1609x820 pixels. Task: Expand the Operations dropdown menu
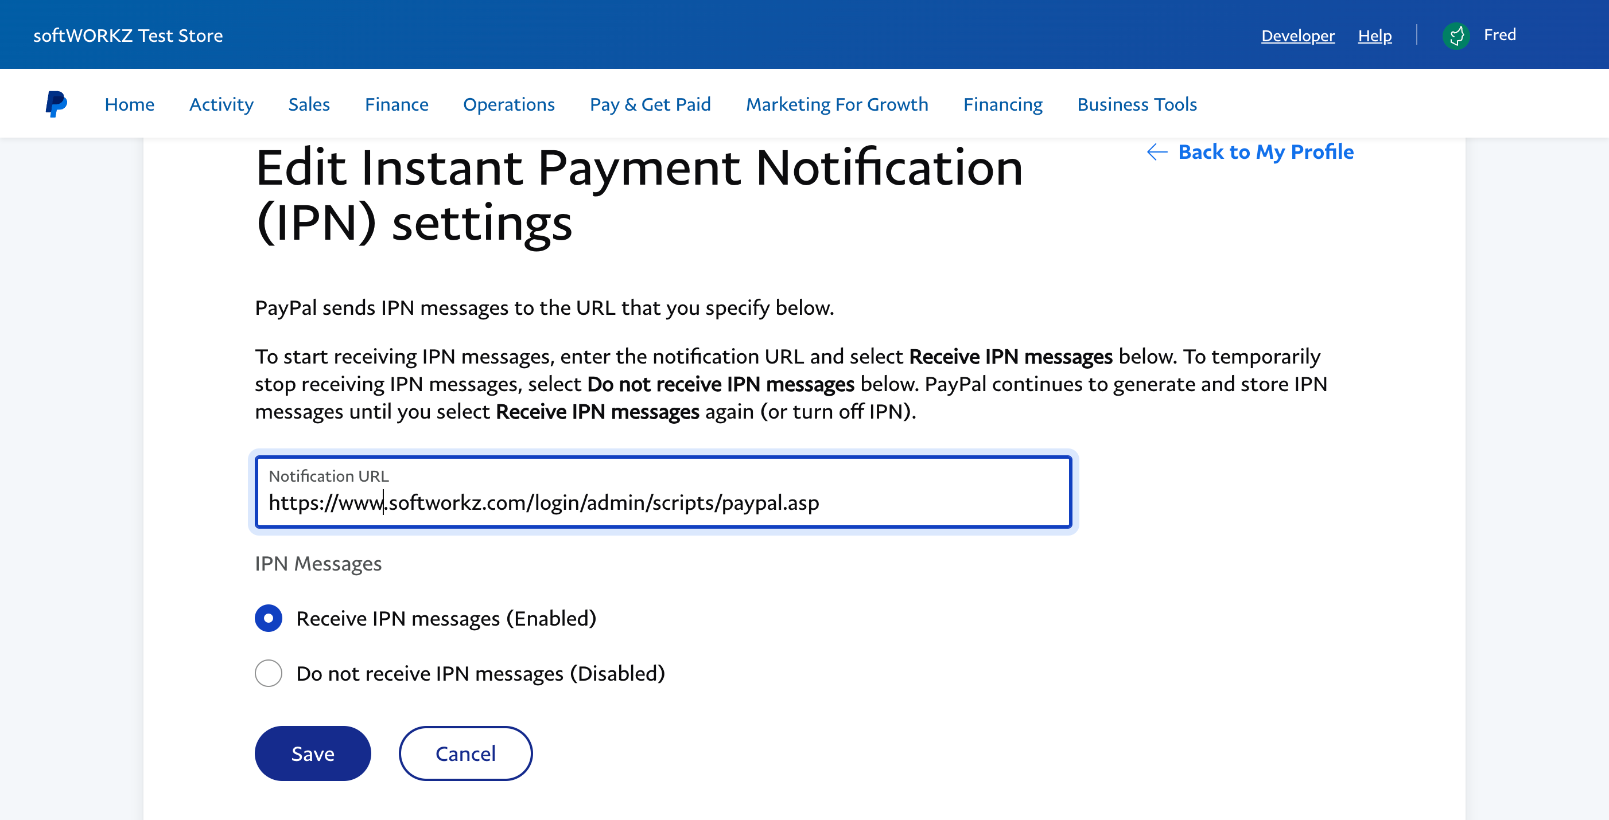click(x=508, y=104)
